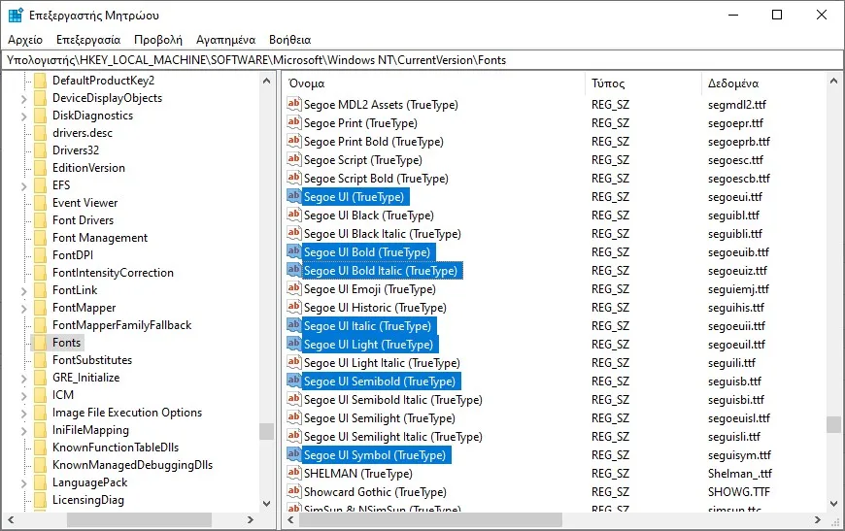This screenshot has height=531, width=845.
Task: Select the Font Management key
Action: (100, 238)
